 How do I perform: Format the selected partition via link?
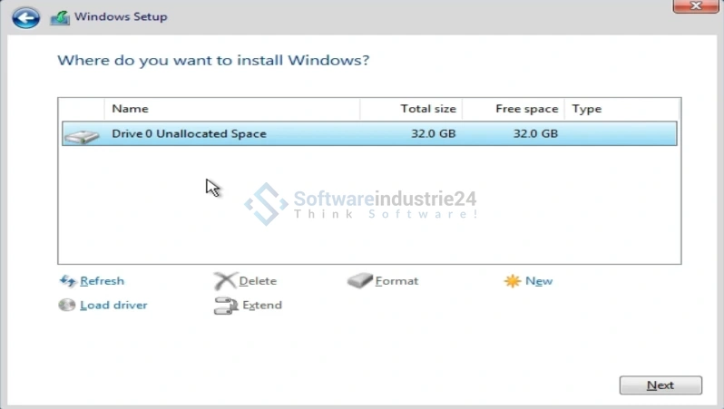pyautogui.click(x=396, y=280)
